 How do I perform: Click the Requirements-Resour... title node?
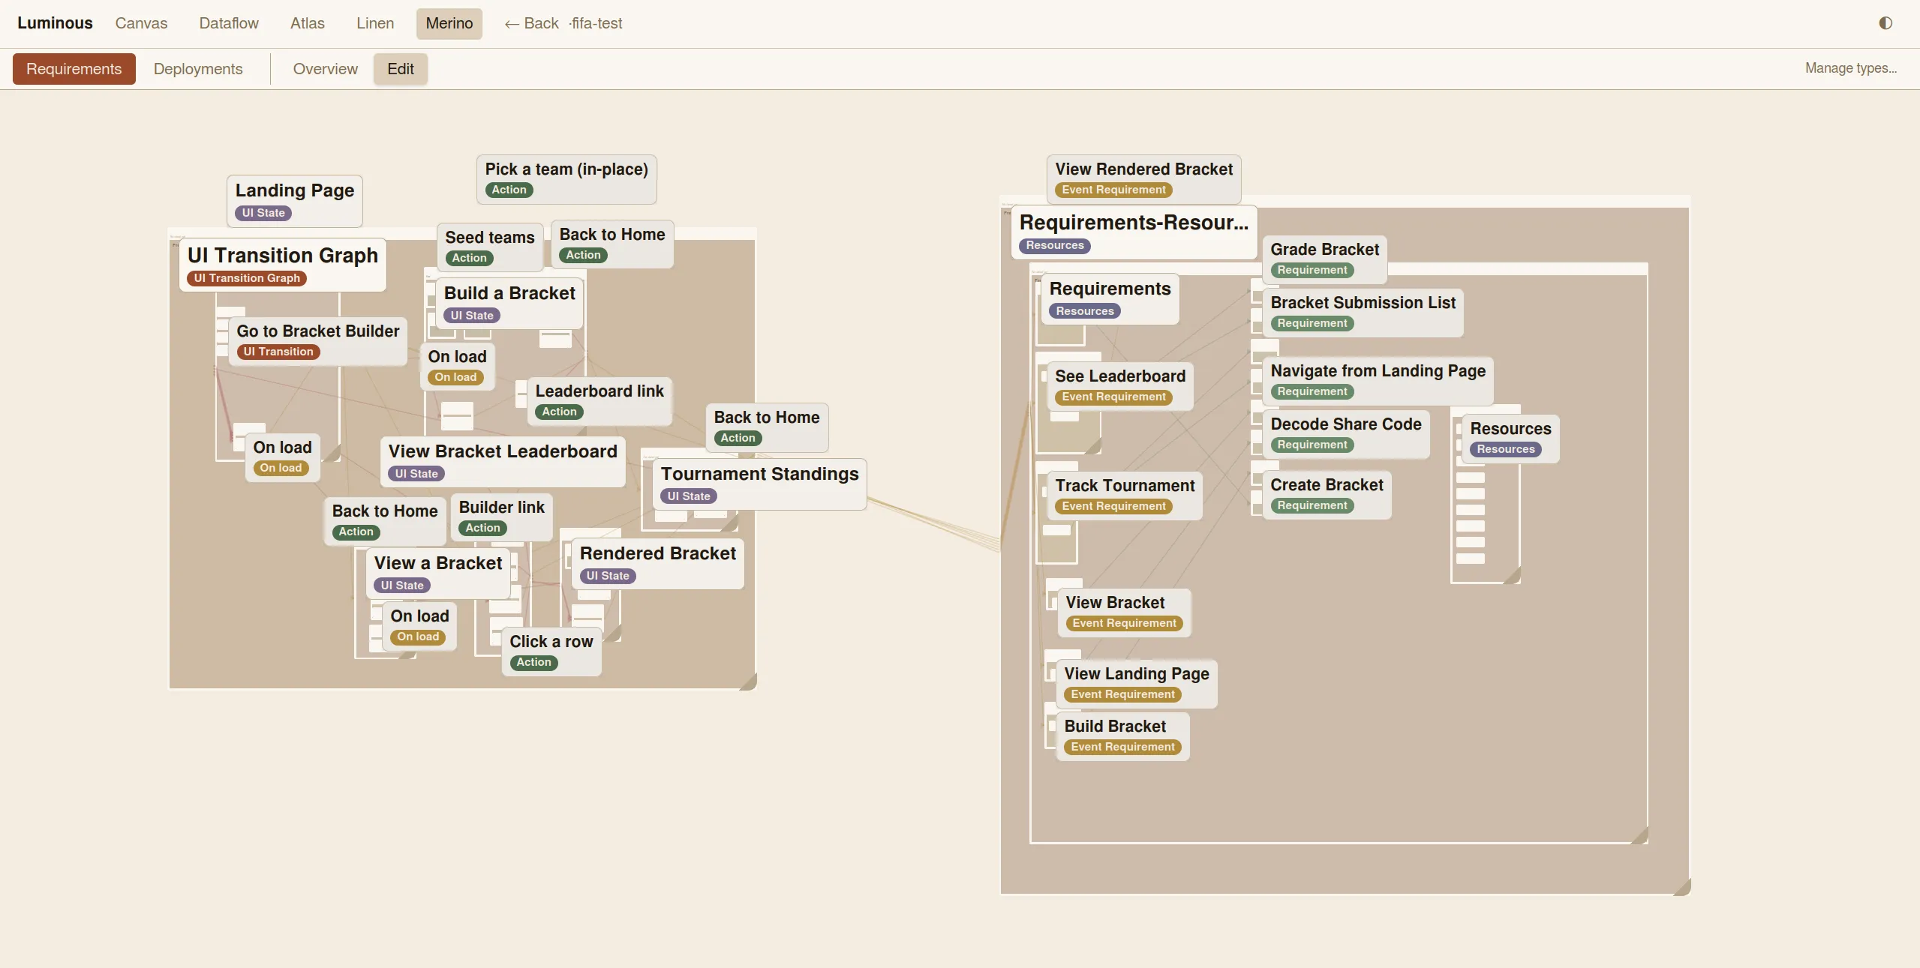1134,232
